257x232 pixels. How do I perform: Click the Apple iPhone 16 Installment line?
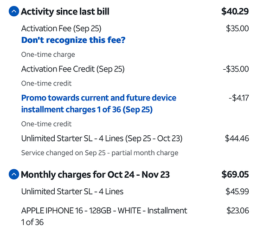click(x=104, y=216)
